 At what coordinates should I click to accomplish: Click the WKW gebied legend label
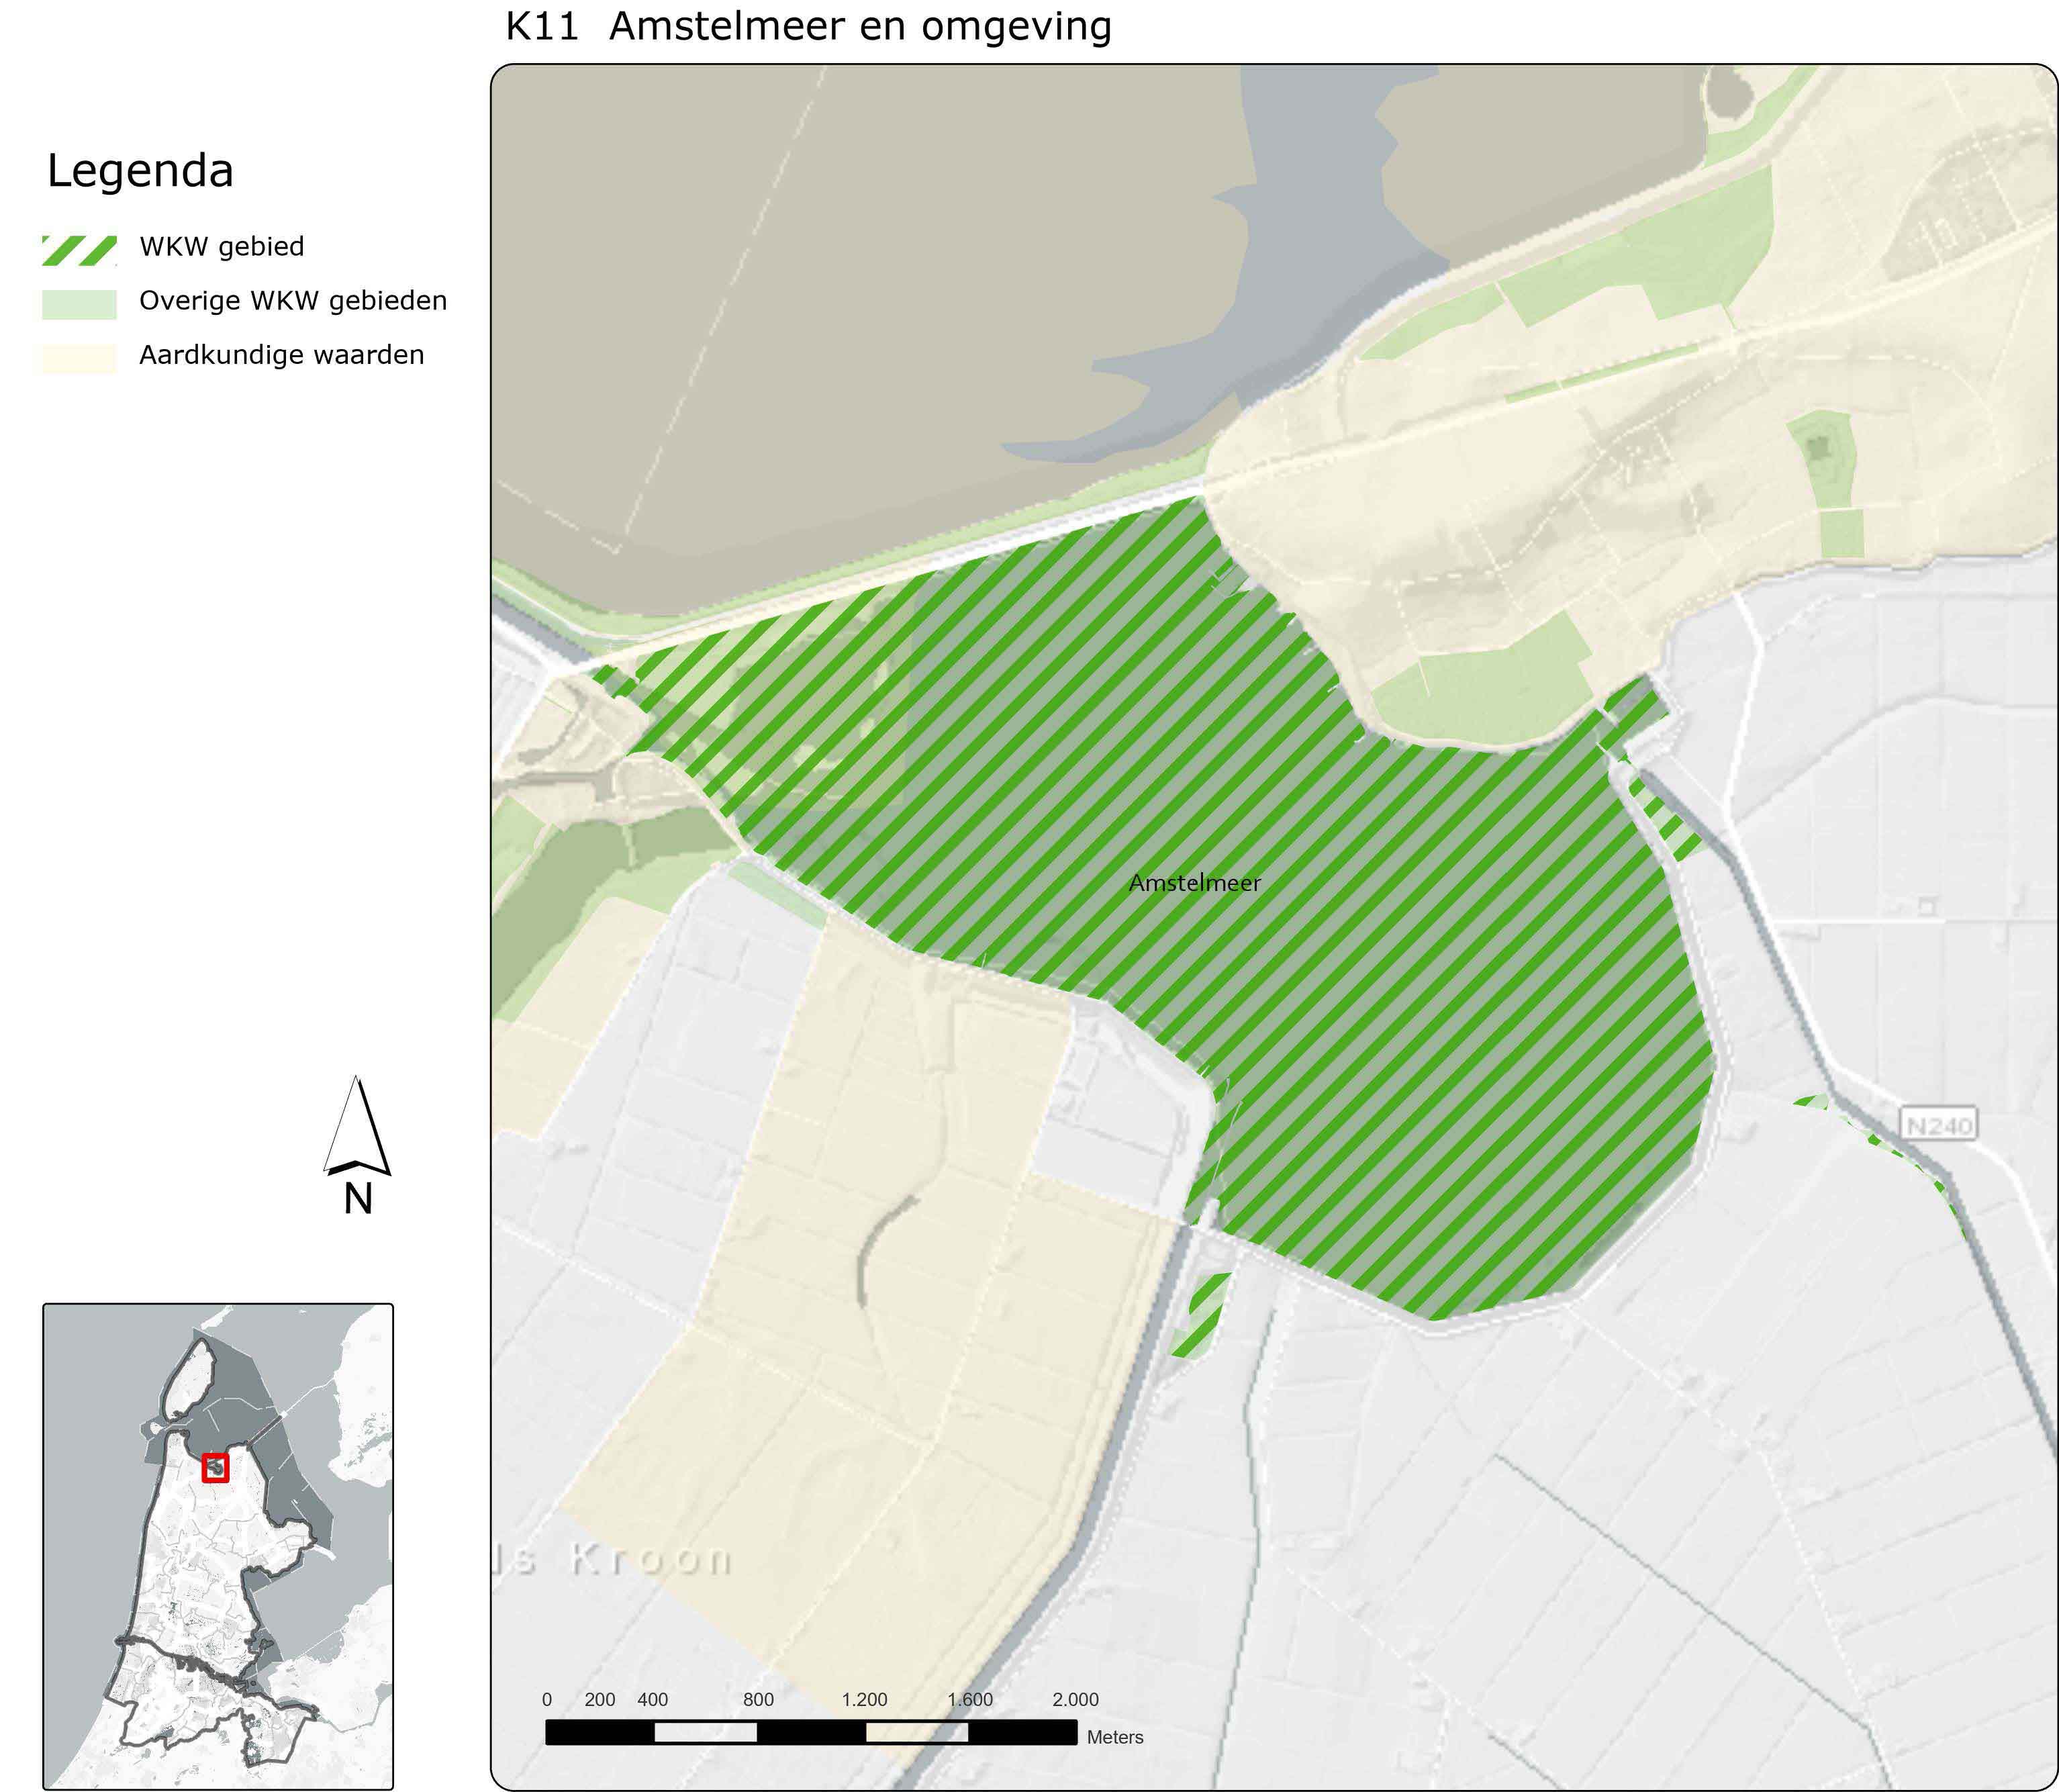[x=221, y=247]
